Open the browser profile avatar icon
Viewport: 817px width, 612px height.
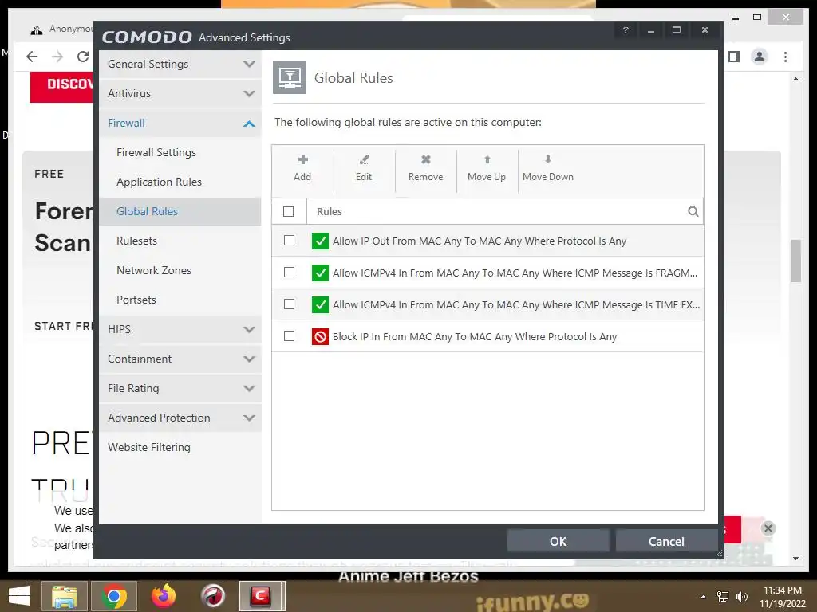pos(760,57)
